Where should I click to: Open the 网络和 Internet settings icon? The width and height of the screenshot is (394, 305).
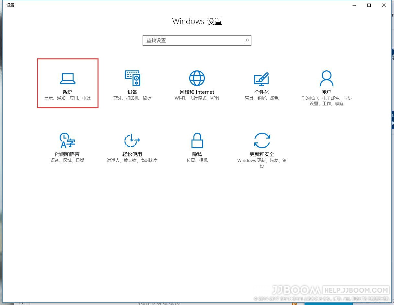coord(197,78)
